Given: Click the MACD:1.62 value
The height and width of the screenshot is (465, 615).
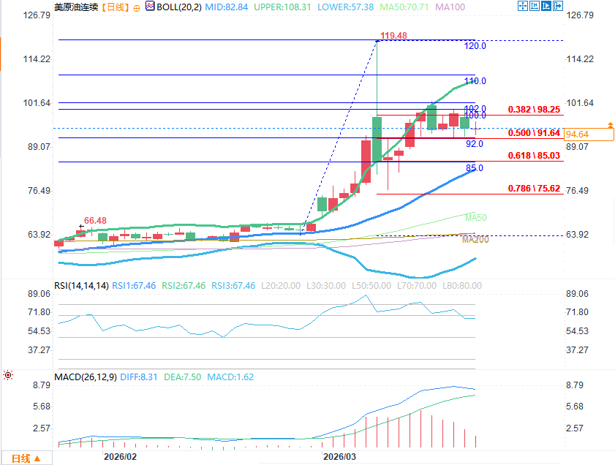Looking at the screenshot, I should (x=230, y=377).
